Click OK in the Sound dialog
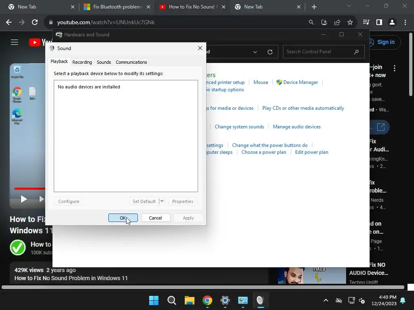The image size is (414, 310). click(x=123, y=218)
